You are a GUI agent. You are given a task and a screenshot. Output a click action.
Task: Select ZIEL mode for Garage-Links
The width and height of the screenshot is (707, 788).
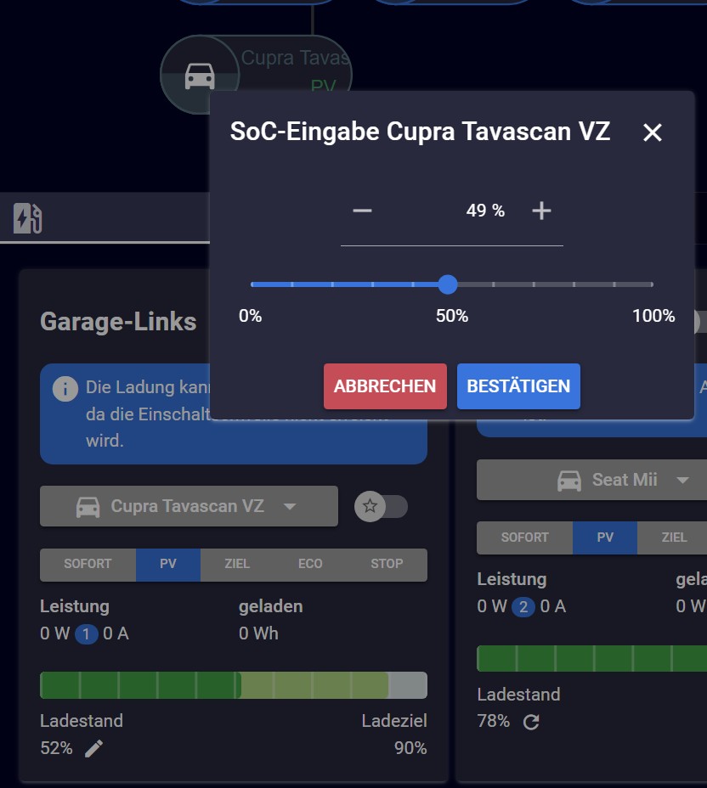[x=237, y=564]
